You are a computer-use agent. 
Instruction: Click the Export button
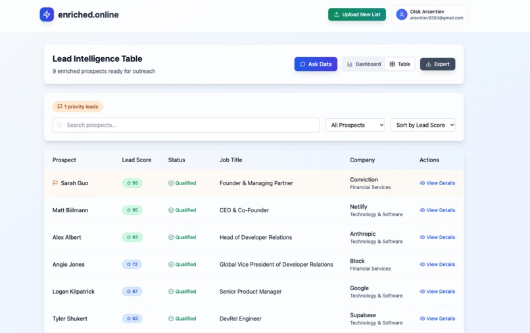[438, 64]
